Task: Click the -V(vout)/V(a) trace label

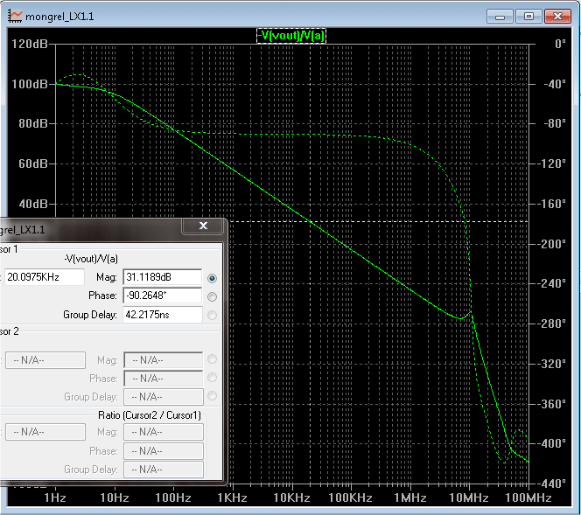Action: click(291, 36)
